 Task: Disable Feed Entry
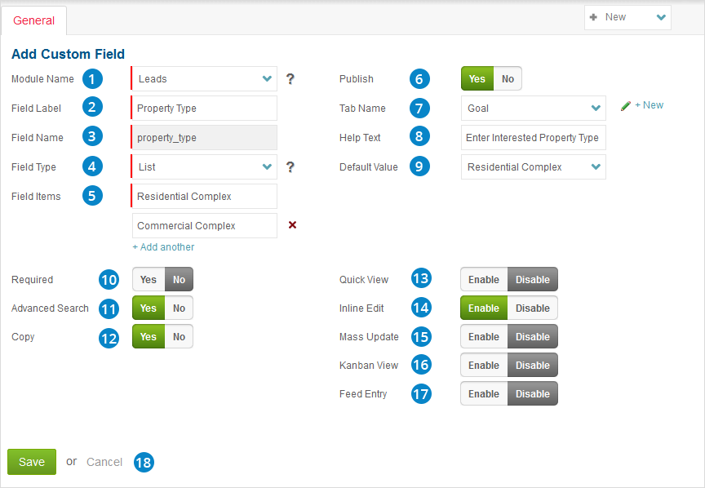[532, 393]
